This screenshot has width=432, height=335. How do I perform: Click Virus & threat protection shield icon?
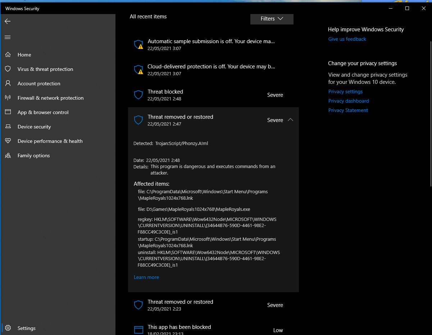tap(8, 69)
